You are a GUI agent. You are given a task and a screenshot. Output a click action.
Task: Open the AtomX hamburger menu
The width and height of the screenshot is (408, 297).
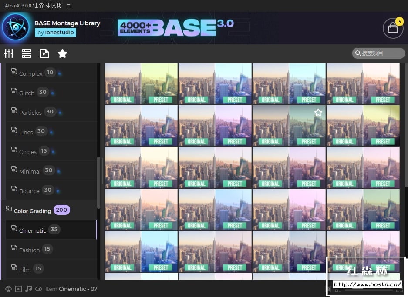68,6
